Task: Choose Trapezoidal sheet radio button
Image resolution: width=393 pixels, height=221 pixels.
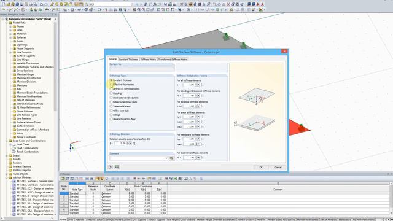Action: (111, 106)
